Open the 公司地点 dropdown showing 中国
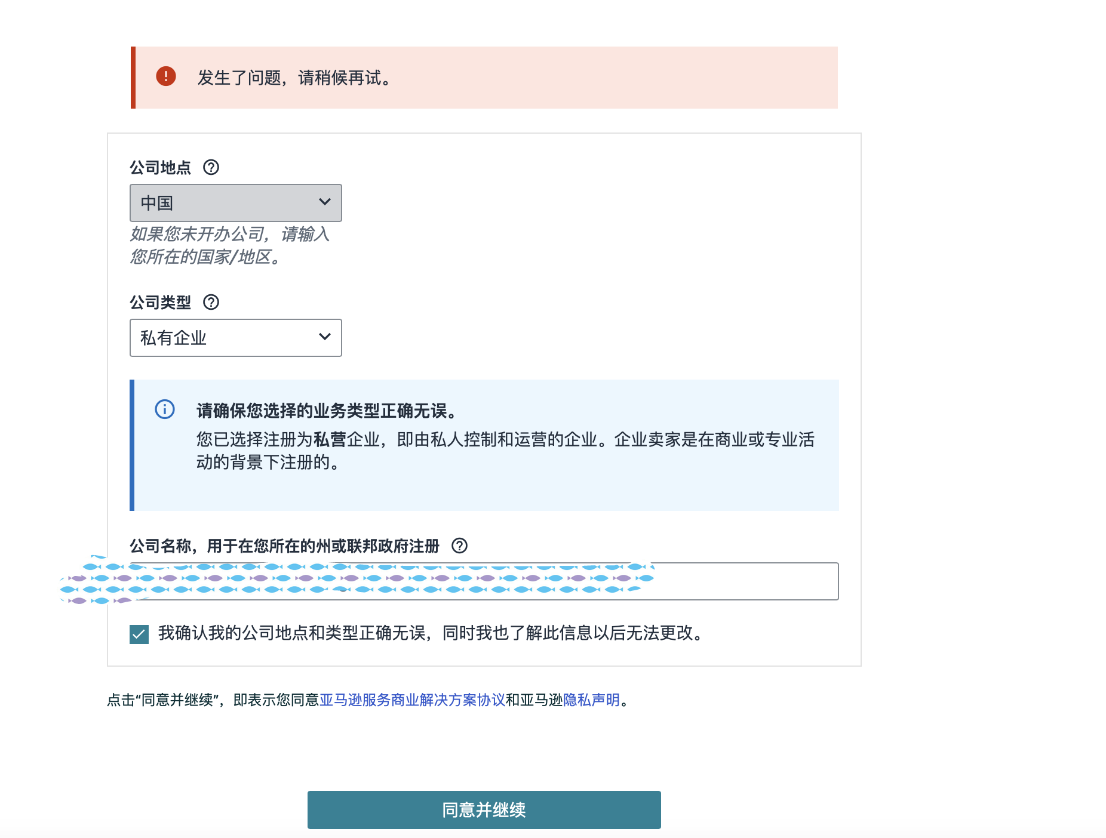 235,203
